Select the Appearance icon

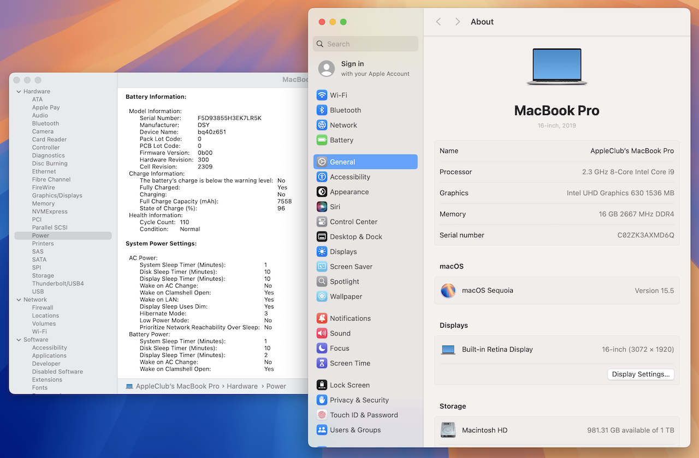[322, 192]
